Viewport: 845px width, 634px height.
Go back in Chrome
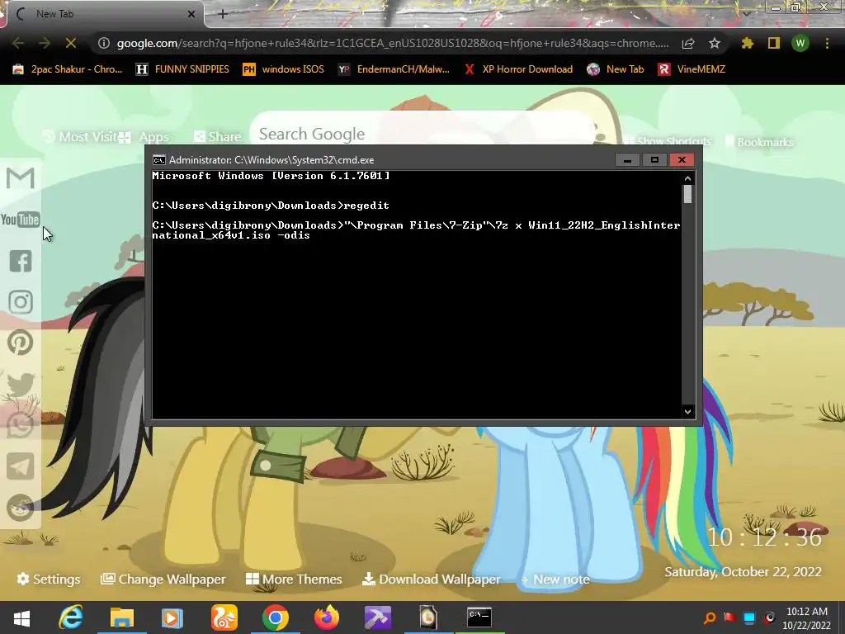(18, 43)
